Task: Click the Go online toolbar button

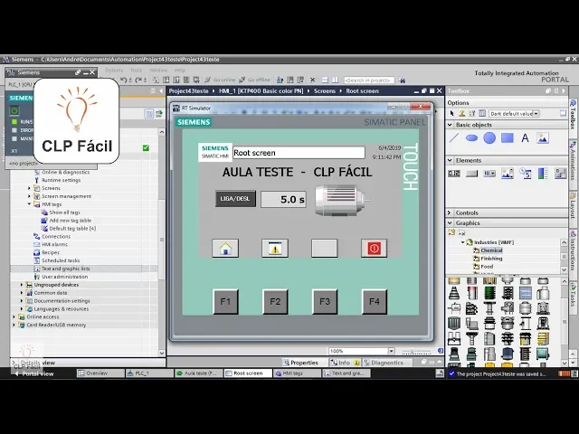Action: [x=220, y=80]
